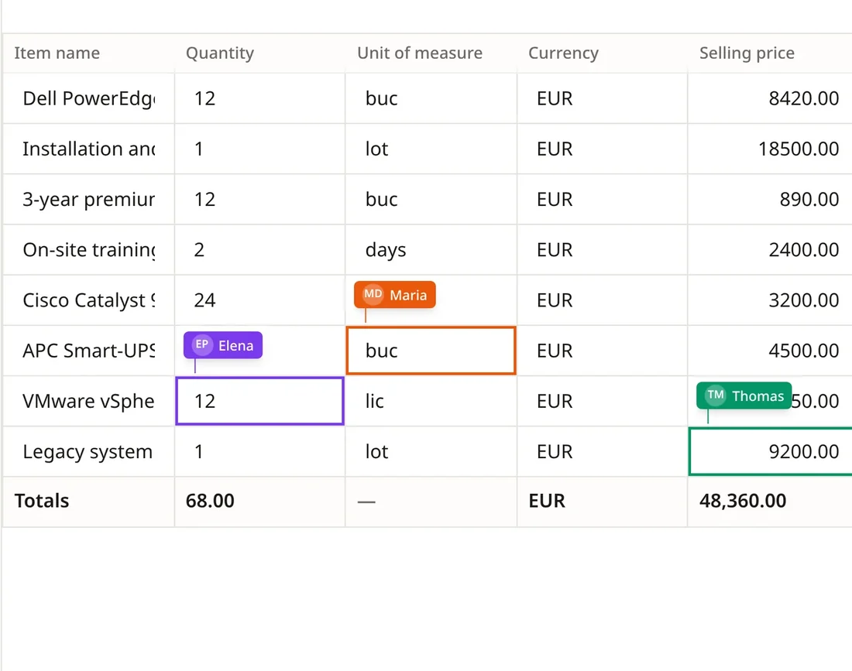Select the currency cell in the Cisco Catalyst row
This screenshot has height=671, width=852.
[602, 300]
